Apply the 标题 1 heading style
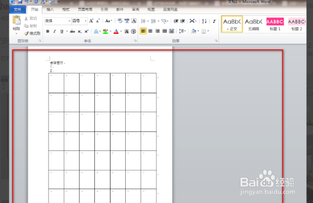 (275, 24)
